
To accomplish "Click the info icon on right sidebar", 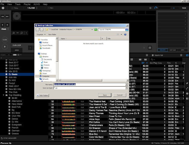I will (187, 93).
